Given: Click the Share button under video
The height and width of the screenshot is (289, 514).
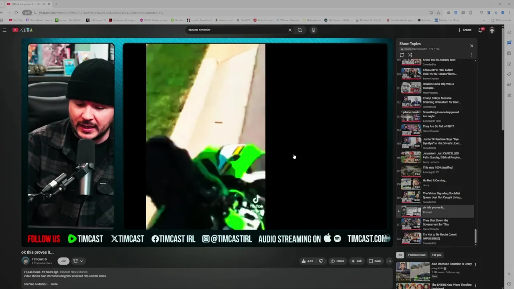Looking at the screenshot, I should coord(337,261).
